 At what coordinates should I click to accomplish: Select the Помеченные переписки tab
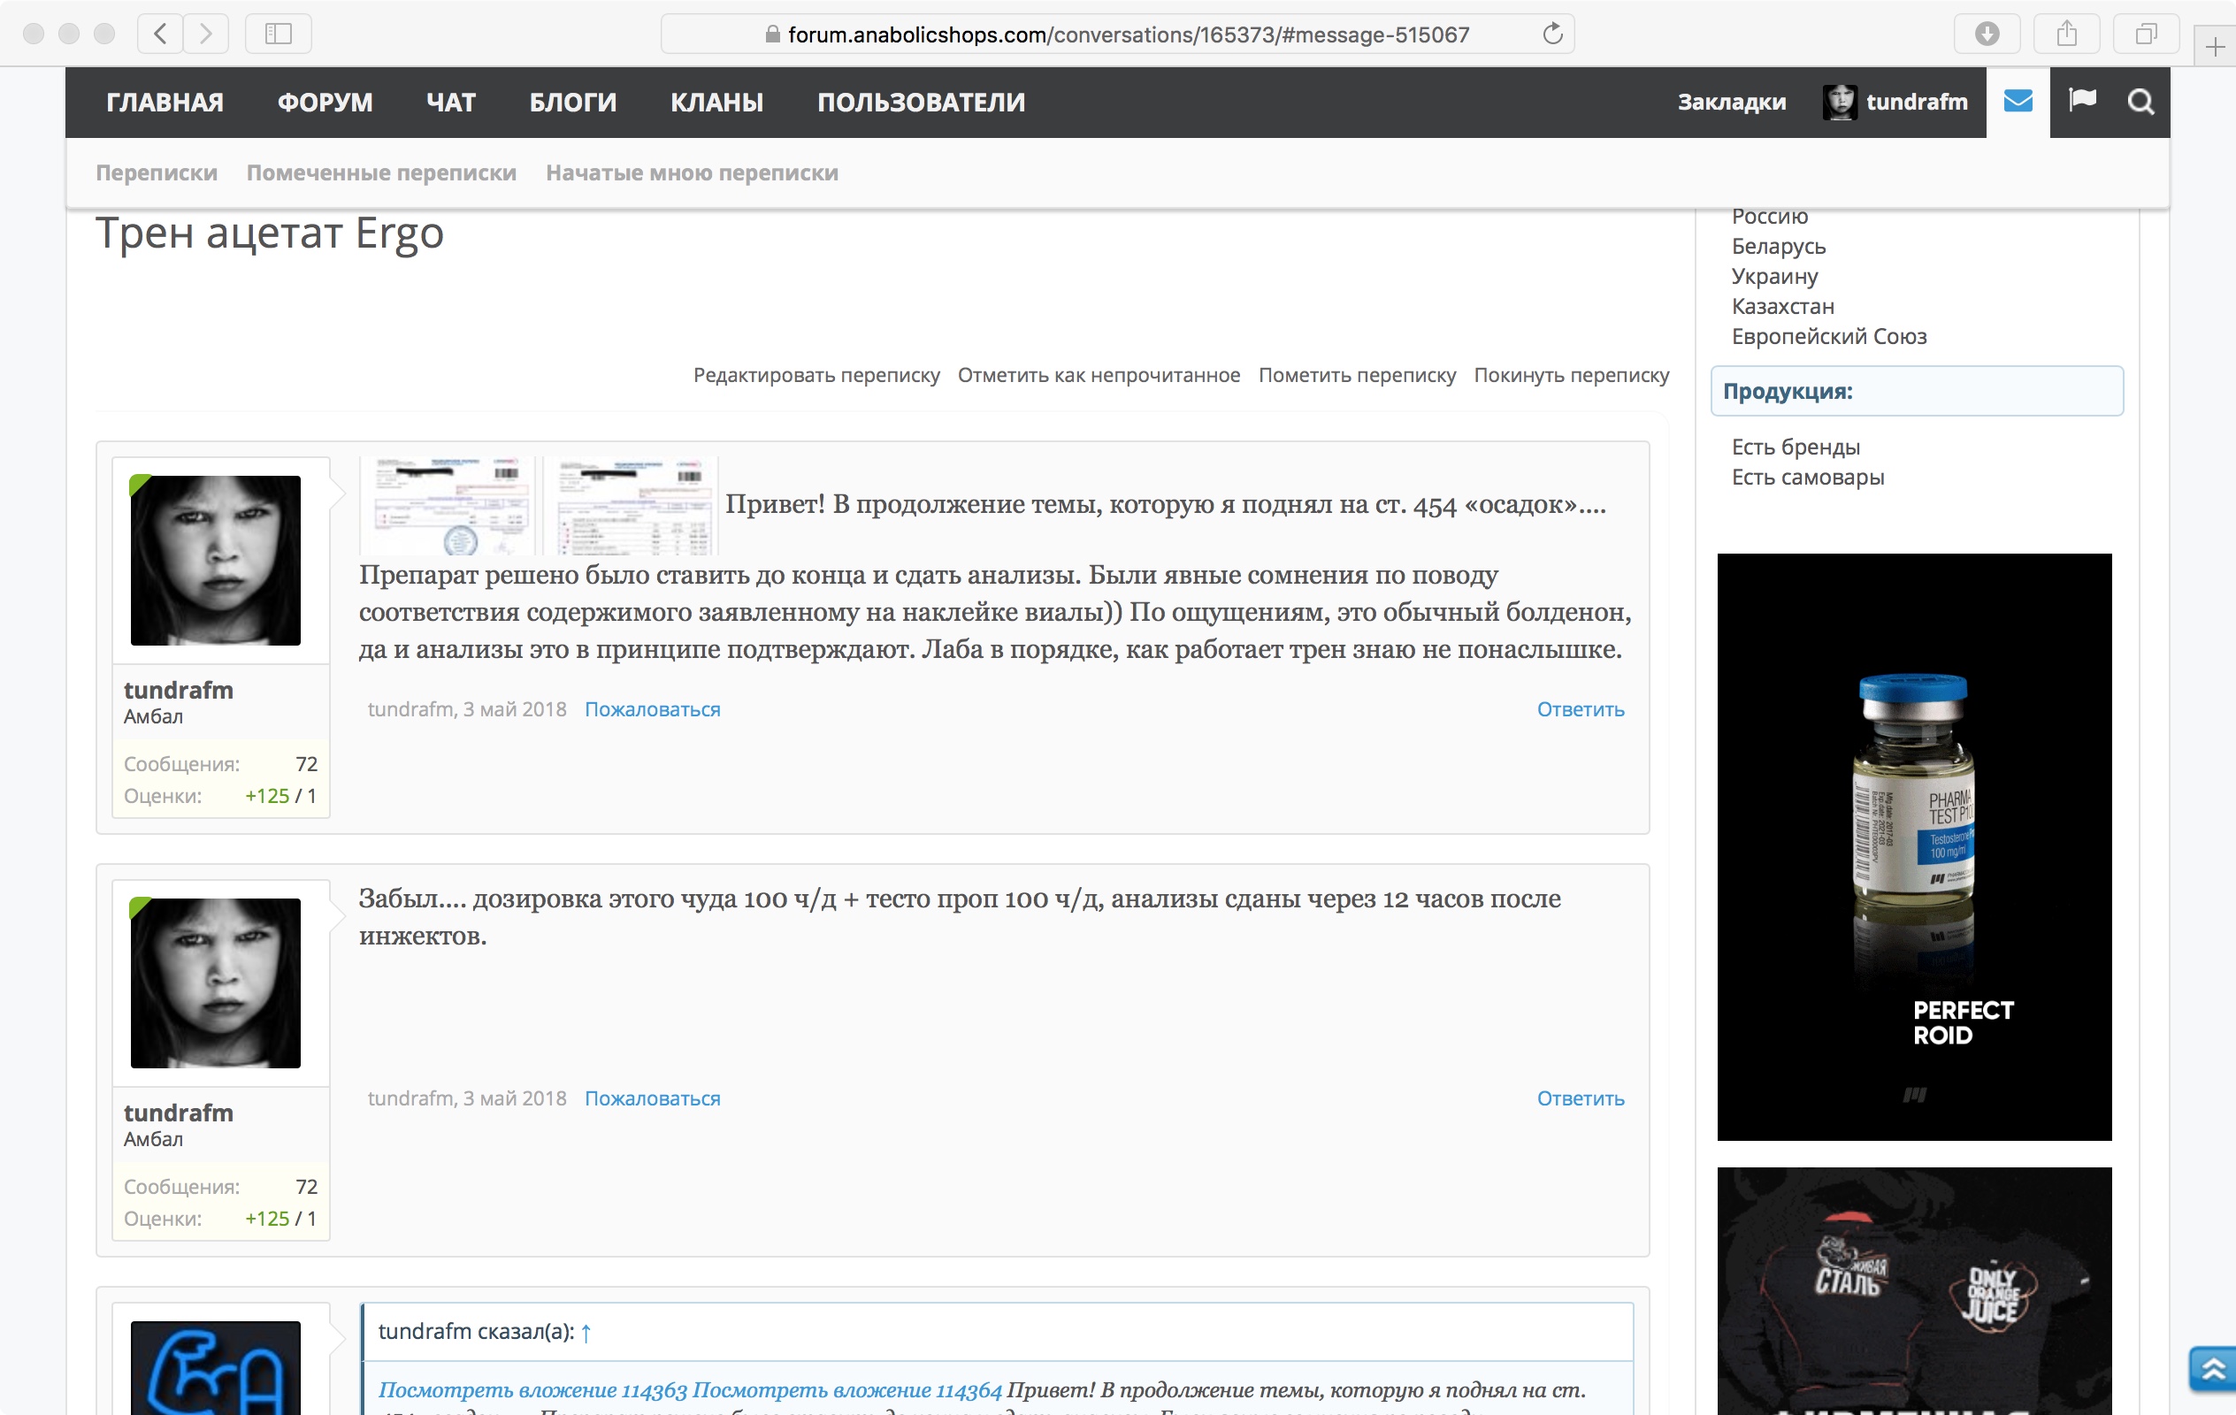click(380, 172)
